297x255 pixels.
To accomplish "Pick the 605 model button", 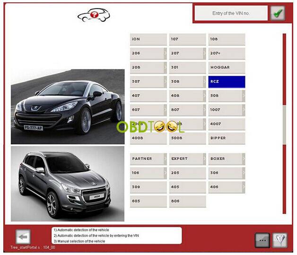I will point(148,201).
